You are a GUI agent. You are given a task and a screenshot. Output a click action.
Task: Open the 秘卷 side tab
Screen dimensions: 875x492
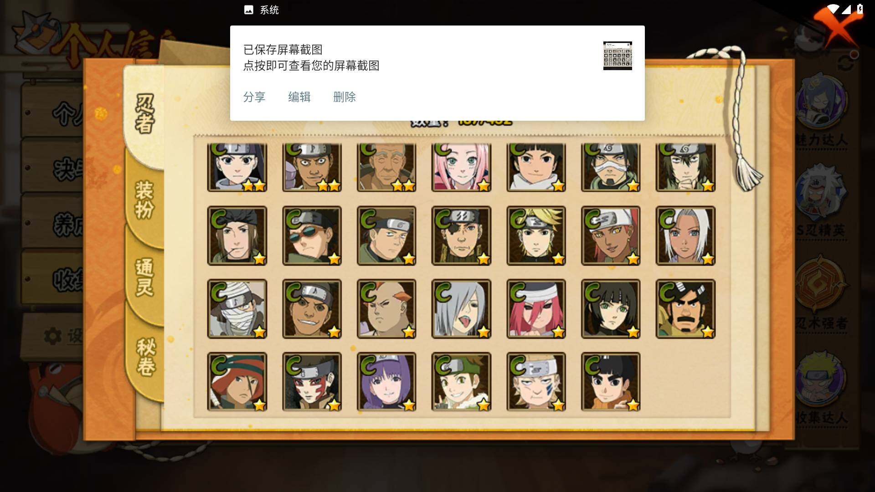tap(146, 357)
